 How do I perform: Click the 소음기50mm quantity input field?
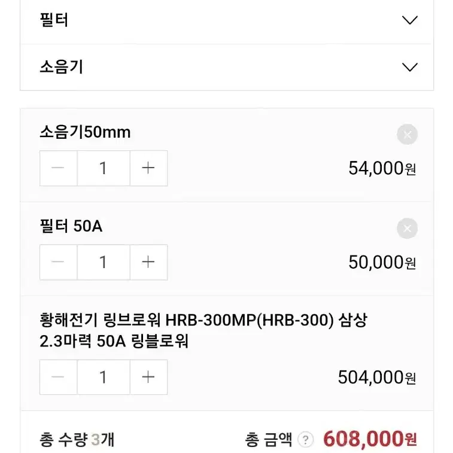coord(104,168)
